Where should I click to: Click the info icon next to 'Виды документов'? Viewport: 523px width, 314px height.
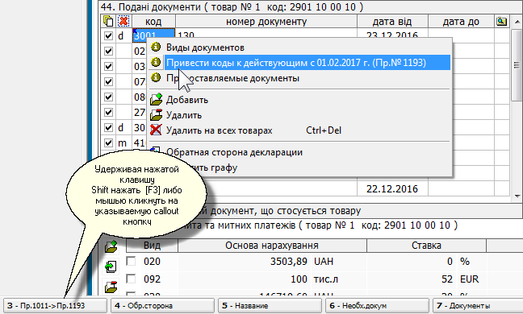tap(156, 48)
